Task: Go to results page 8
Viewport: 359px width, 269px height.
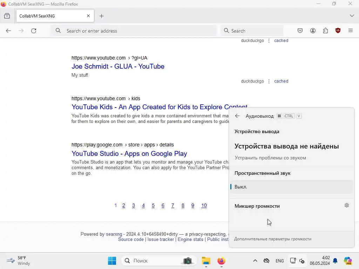Action: tap(183, 205)
